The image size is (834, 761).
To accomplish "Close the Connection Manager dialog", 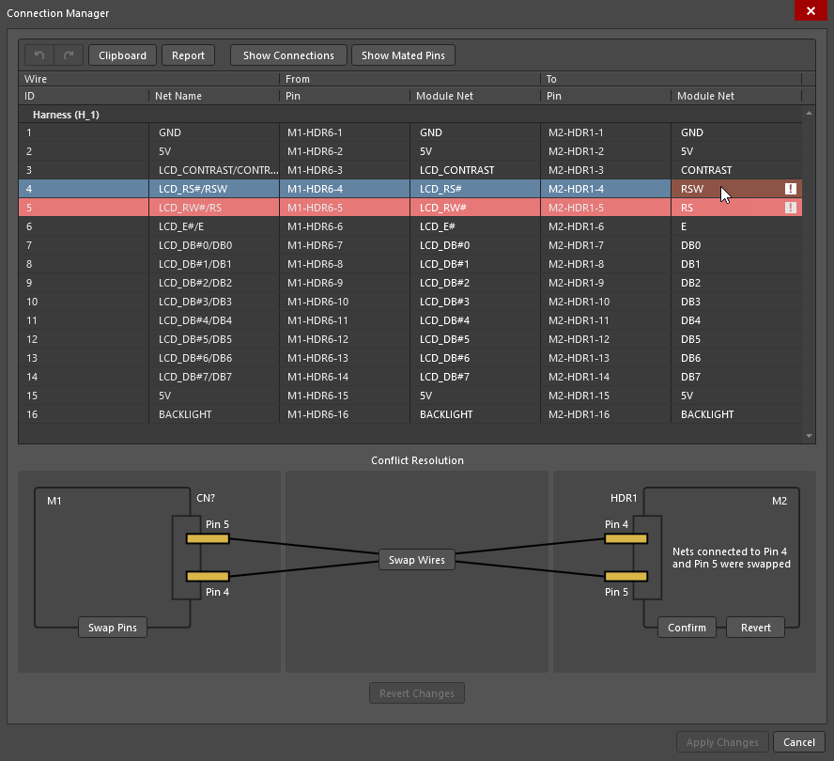I will [810, 13].
